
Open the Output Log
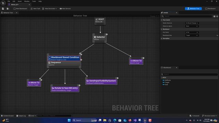[21, 116]
